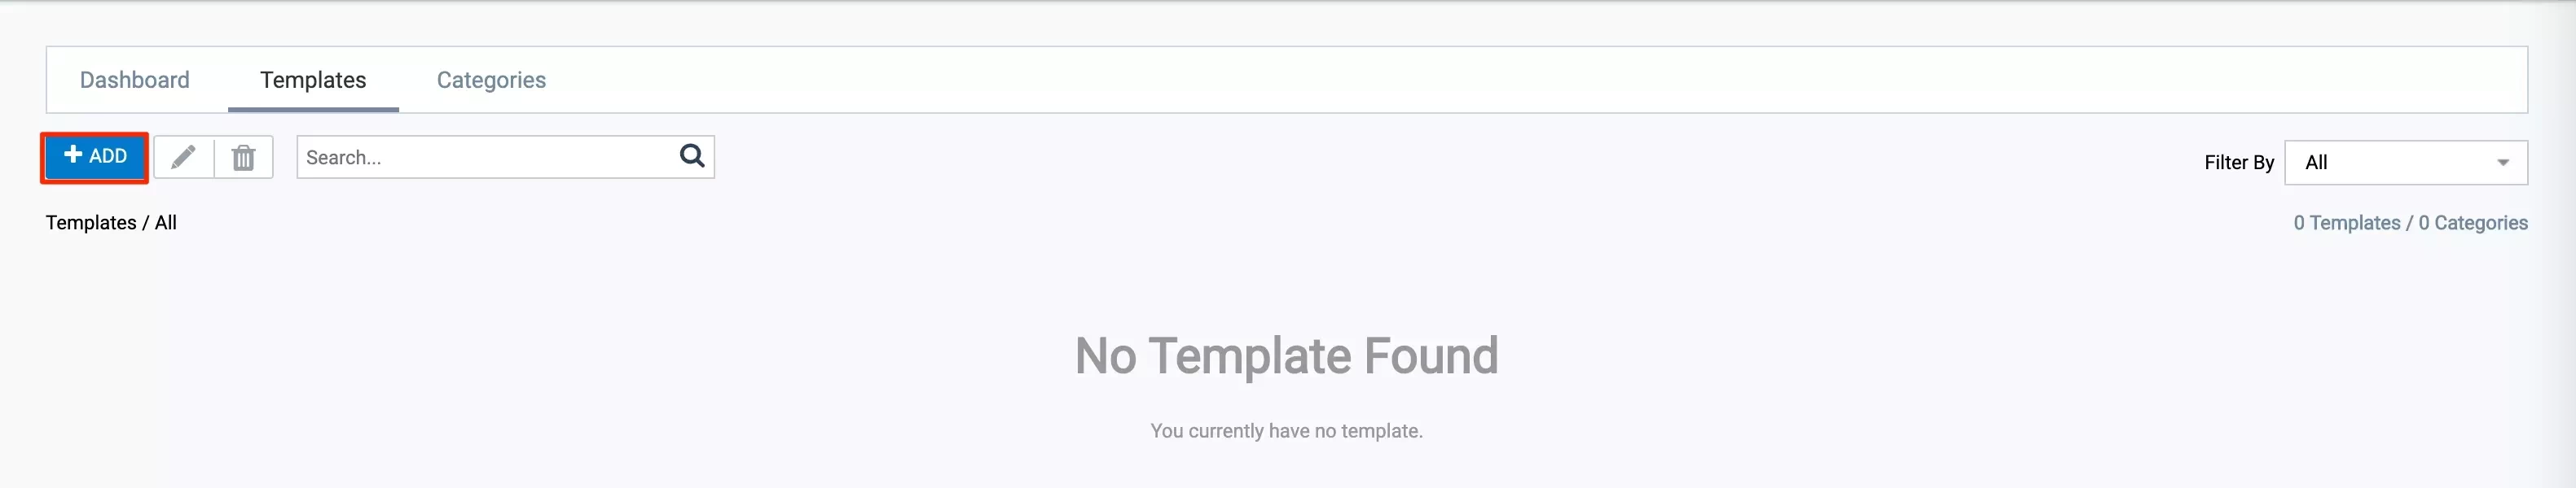2576x488 pixels.
Task: Click the 'No Template Found' heading
Action: (x=1286, y=356)
